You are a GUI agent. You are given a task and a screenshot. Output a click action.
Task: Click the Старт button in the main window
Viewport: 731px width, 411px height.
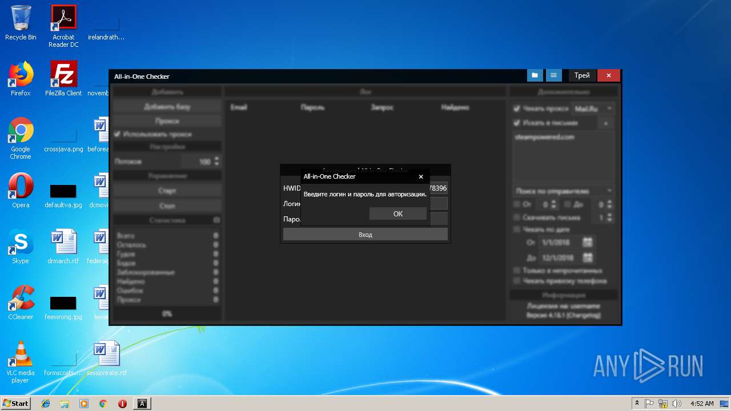click(167, 190)
